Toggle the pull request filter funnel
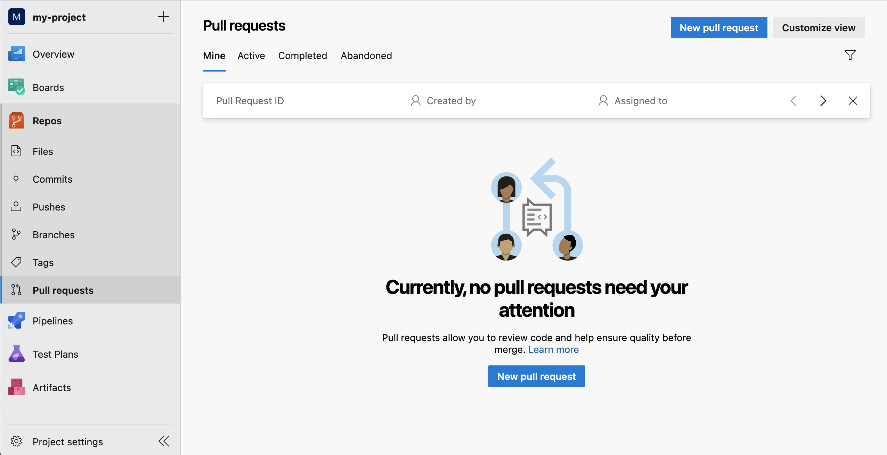 click(850, 55)
